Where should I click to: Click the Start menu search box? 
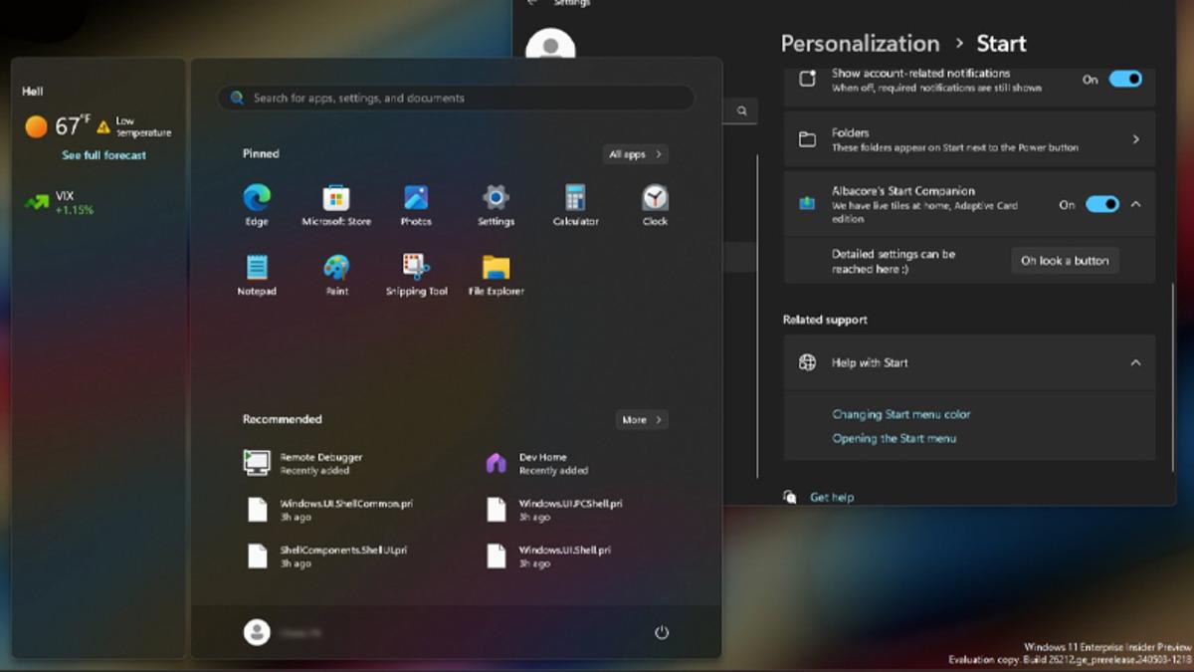click(x=456, y=98)
